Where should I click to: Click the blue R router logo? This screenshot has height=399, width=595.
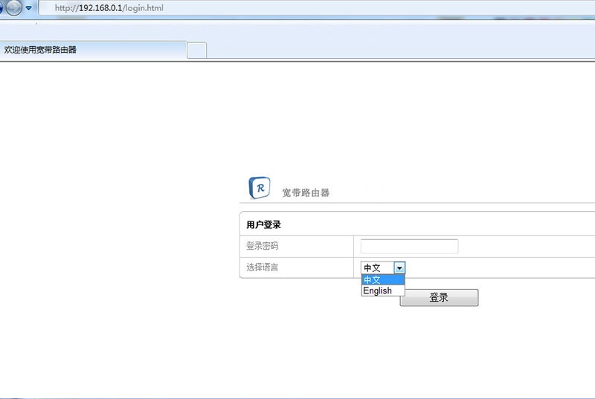(260, 188)
